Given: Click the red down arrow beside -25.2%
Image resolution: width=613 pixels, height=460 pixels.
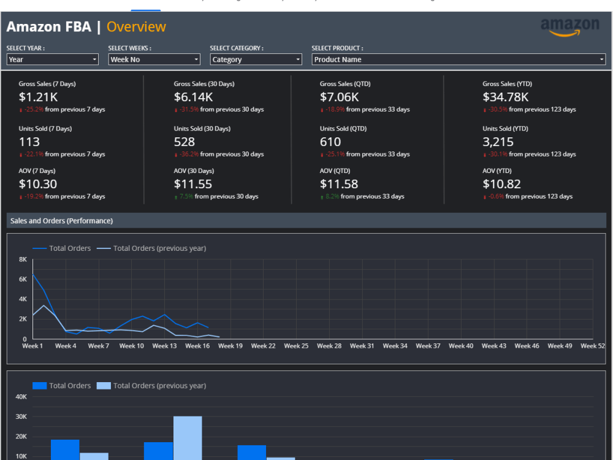Looking at the screenshot, I should click(x=21, y=110).
